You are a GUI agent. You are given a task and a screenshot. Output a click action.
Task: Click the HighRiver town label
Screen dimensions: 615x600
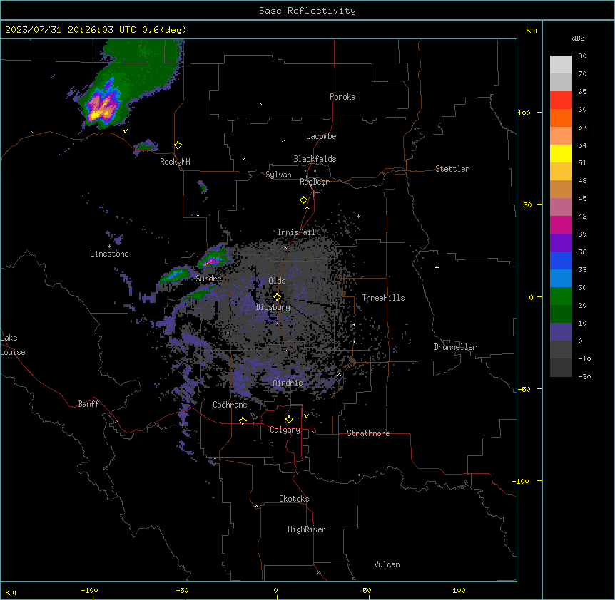click(x=307, y=529)
